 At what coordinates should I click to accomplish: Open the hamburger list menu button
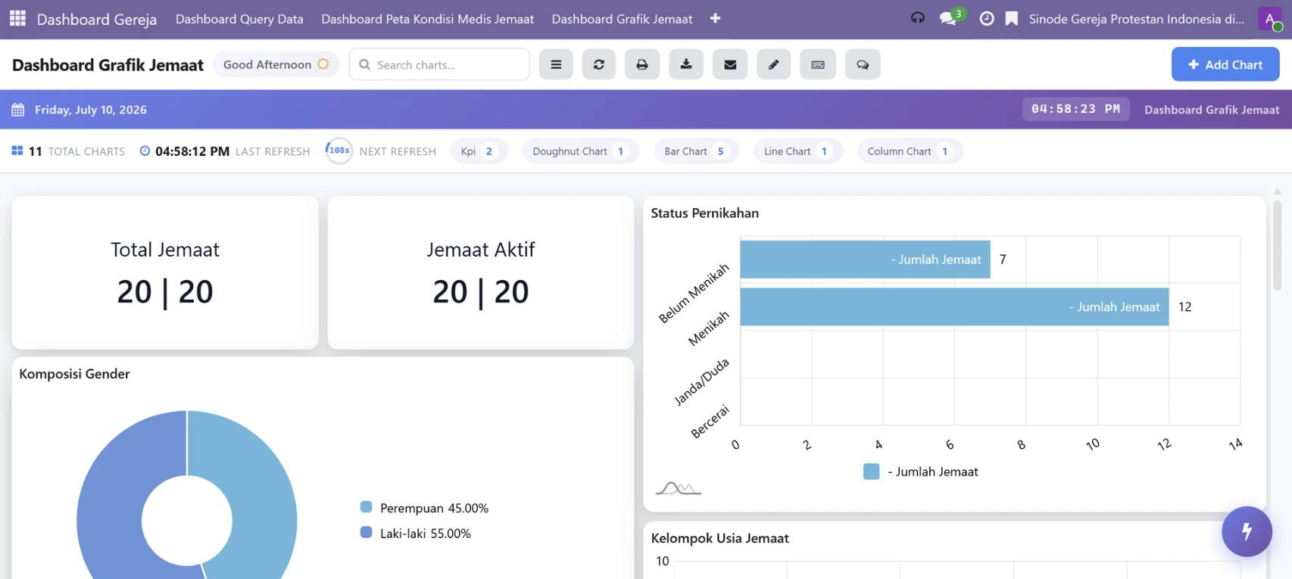pos(556,64)
